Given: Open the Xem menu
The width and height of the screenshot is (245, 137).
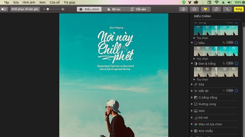Looking at the screenshot, I should 42,2.
